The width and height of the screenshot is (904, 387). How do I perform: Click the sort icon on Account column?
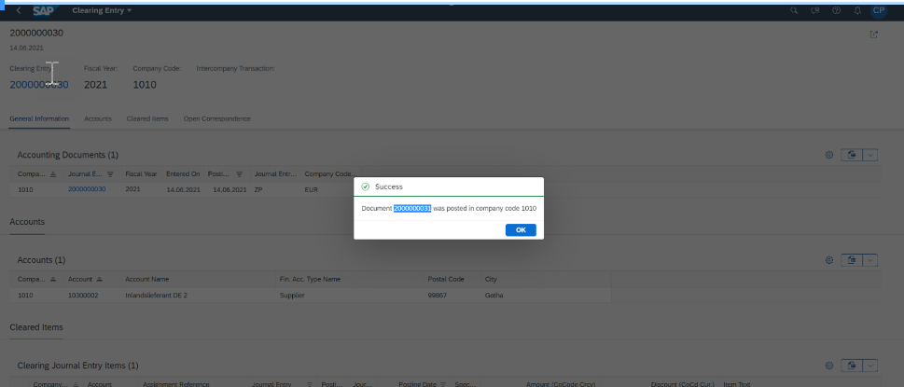99,280
